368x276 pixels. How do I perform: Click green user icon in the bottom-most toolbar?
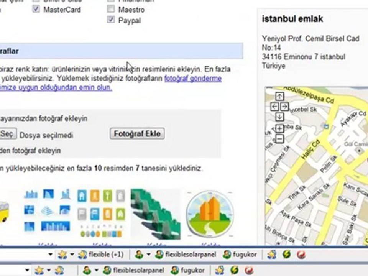point(87,270)
